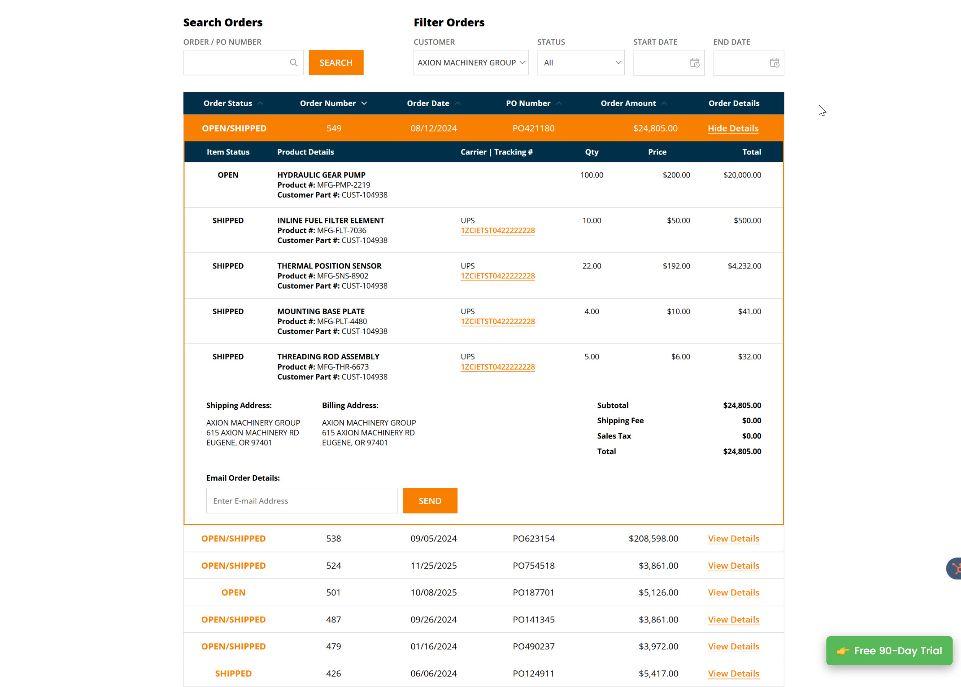View details for order 426
The width and height of the screenshot is (961, 687).
(x=734, y=674)
